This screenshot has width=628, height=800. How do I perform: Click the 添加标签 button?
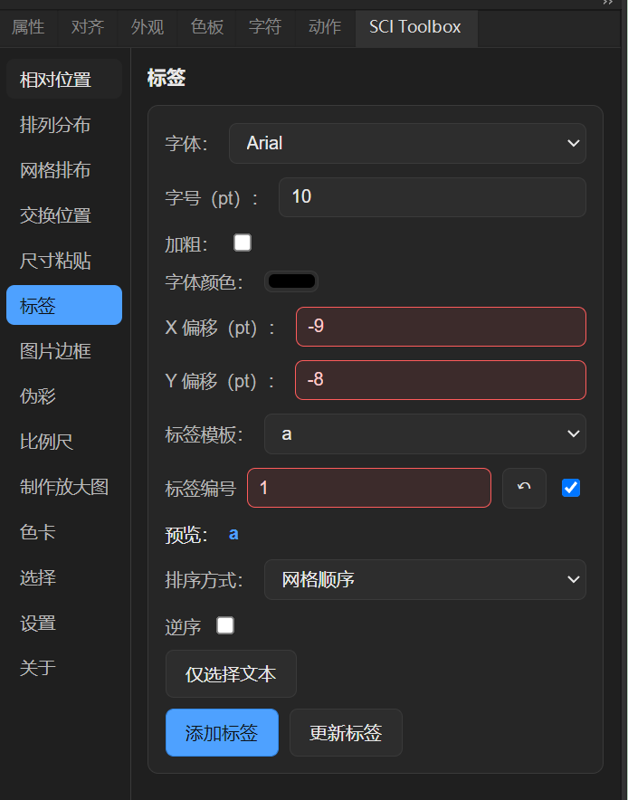222,733
